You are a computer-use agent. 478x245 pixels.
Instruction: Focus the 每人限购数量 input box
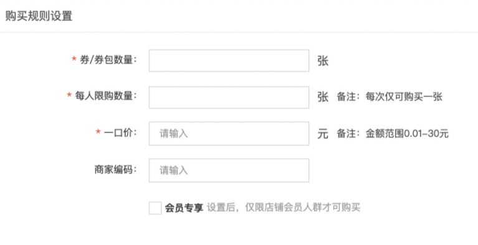pyautogui.click(x=229, y=98)
